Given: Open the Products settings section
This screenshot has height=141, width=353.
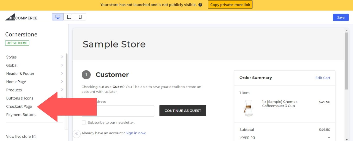Looking at the screenshot, I should [x=14, y=90].
